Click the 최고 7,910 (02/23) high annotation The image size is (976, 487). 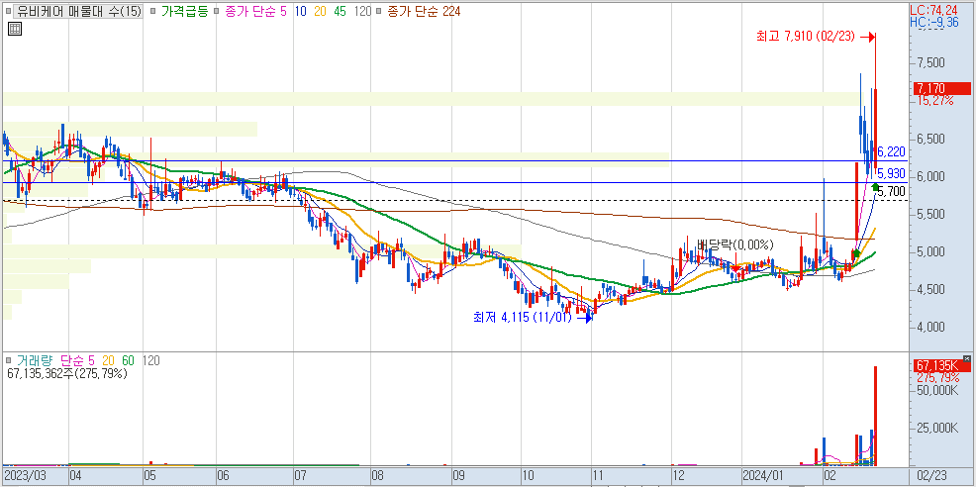click(x=808, y=38)
